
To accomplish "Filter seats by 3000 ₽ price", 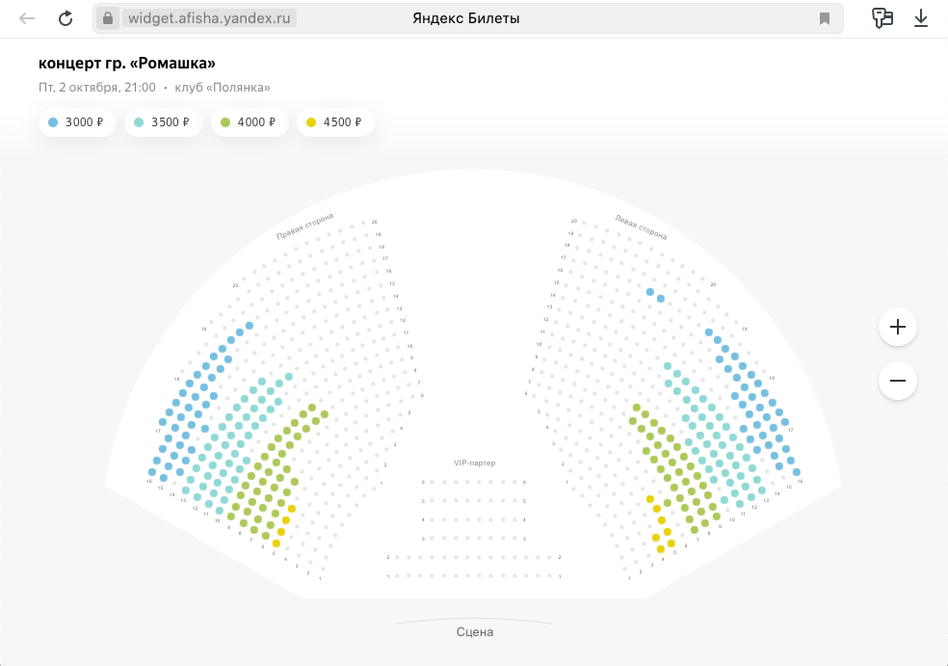I will 77,122.
